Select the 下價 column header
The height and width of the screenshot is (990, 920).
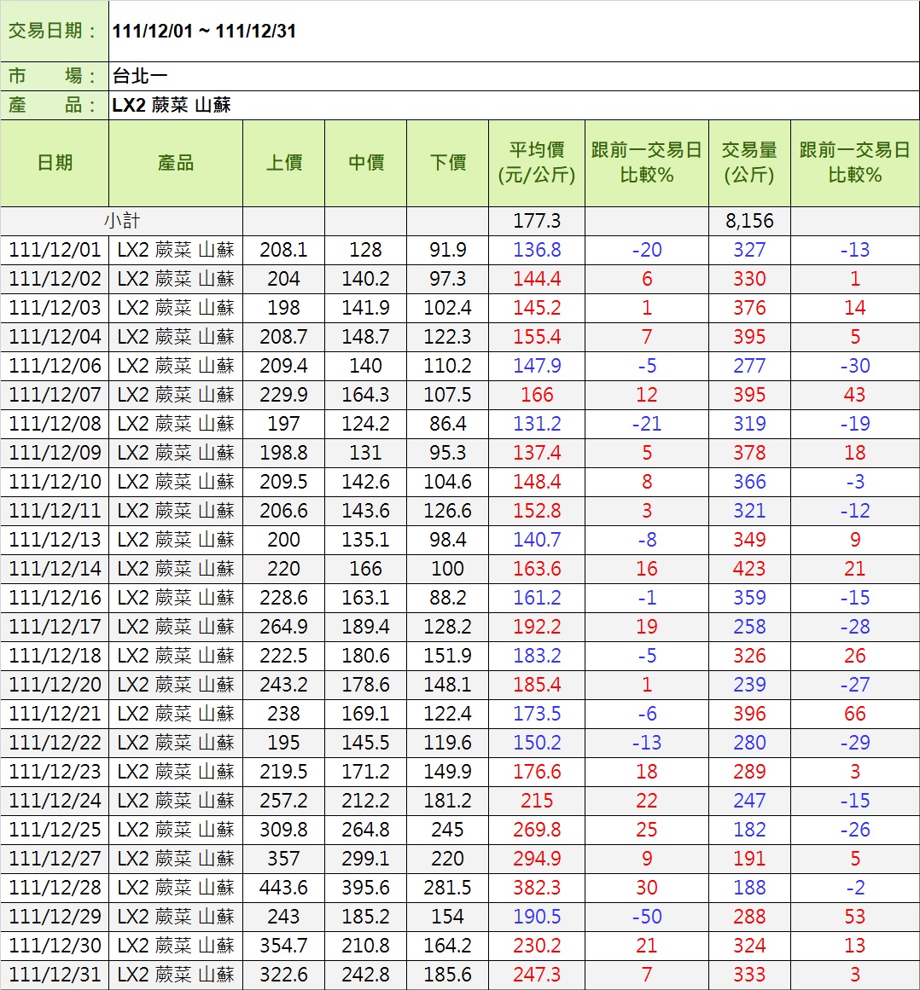click(x=447, y=163)
